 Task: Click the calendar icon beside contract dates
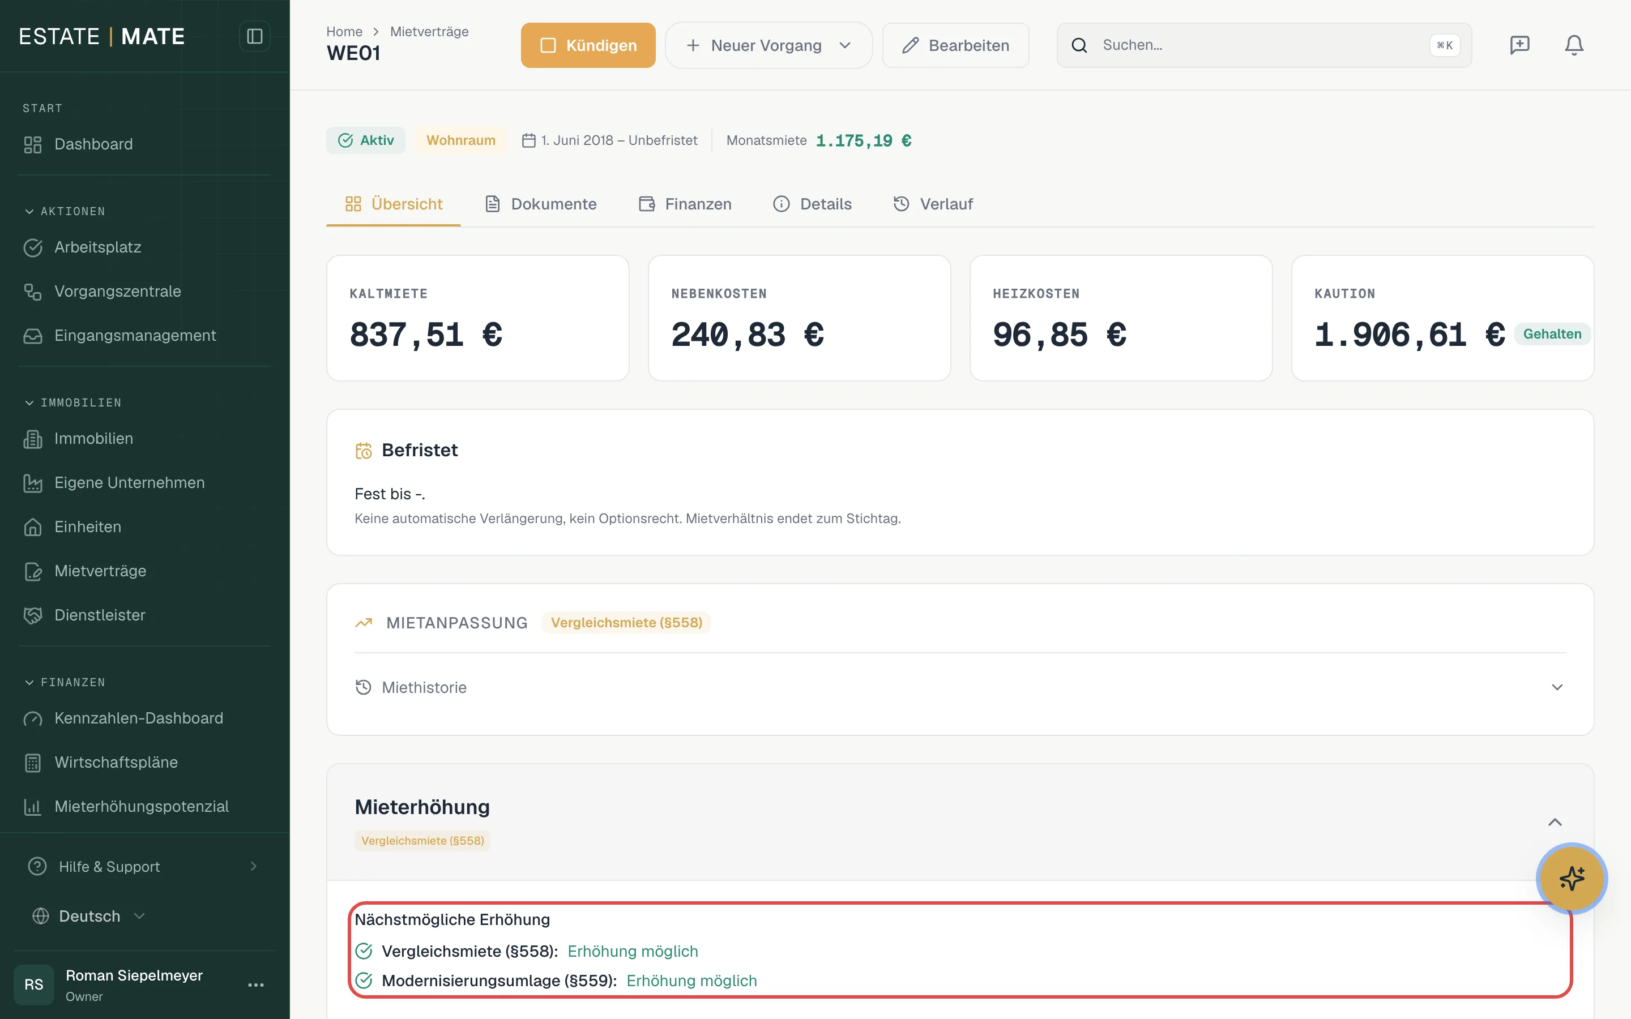coord(529,140)
